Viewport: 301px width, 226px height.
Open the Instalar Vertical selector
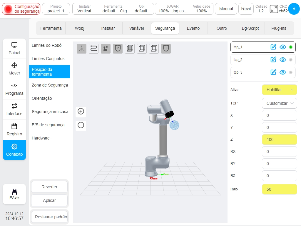tap(85, 9)
